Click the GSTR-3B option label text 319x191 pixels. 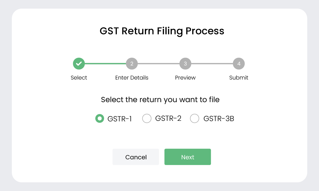pyautogui.click(x=219, y=119)
